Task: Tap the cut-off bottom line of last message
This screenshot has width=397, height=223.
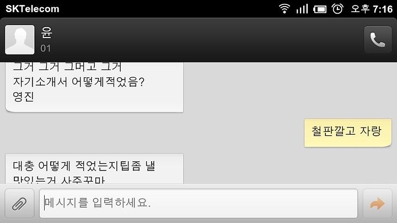Action: pyautogui.click(x=59, y=180)
